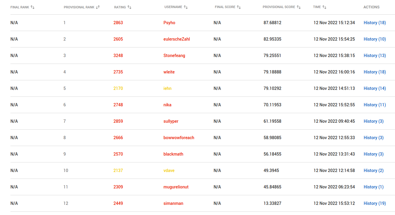Viewport: 395px width, 215px height.
Task: Sort by Final Score arrows icon
Action: point(239,7)
